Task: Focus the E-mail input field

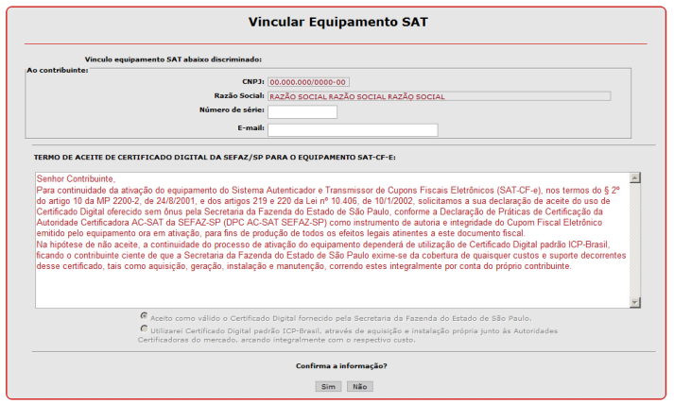Action: (x=353, y=129)
